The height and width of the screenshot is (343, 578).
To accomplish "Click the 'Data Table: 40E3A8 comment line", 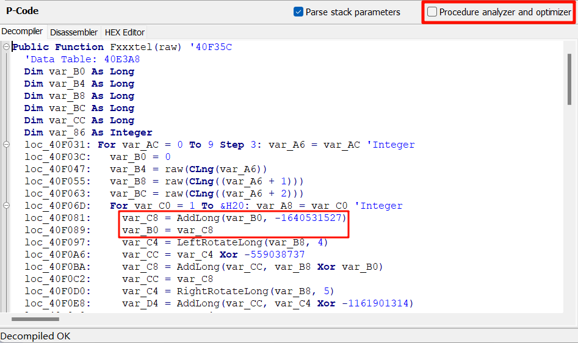I will click(x=82, y=59).
